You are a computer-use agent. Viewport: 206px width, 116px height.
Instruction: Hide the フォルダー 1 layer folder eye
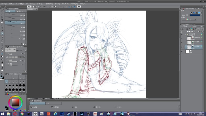coord(182,35)
